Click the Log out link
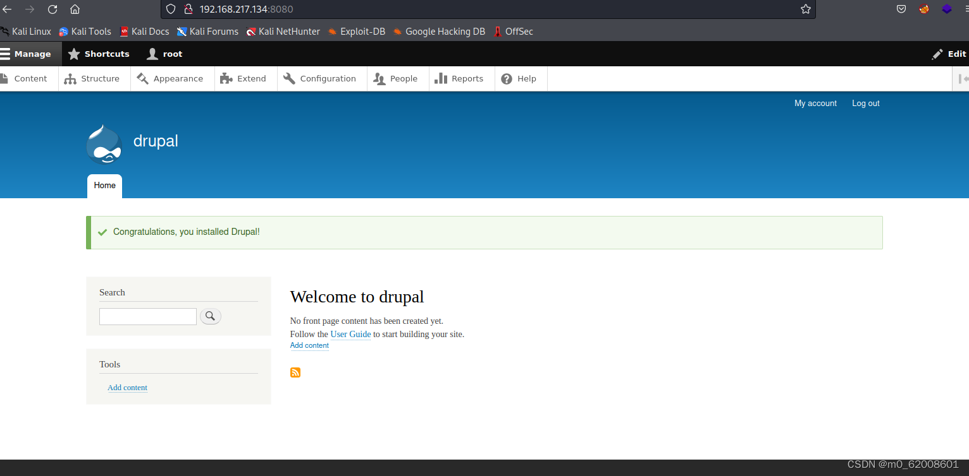The height and width of the screenshot is (476, 969). click(x=865, y=103)
